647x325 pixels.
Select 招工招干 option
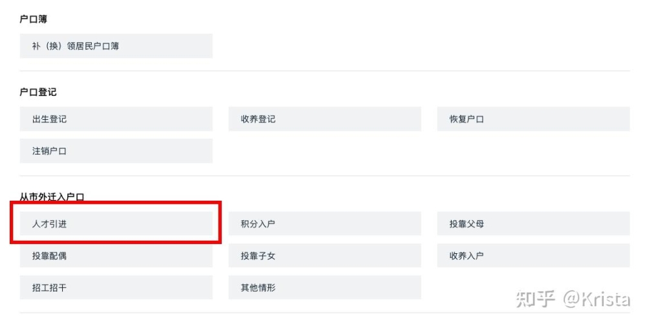(116, 287)
